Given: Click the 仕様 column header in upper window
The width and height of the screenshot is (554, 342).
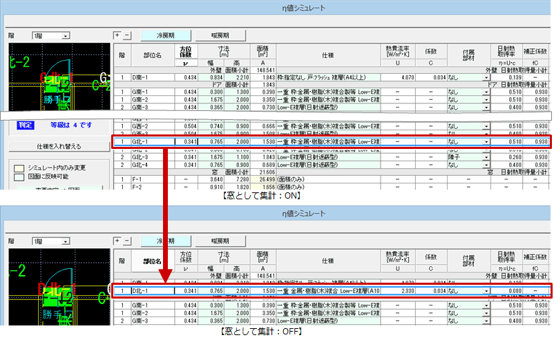Looking at the screenshot, I should pos(328,55).
